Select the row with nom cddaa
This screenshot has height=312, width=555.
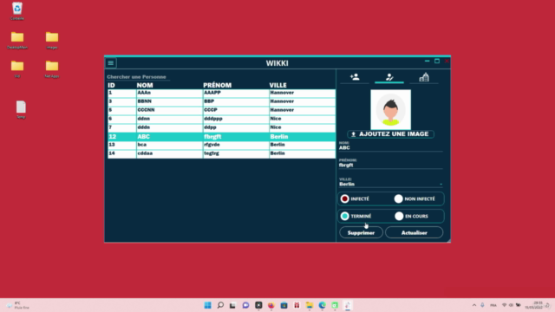click(x=222, y=153)
